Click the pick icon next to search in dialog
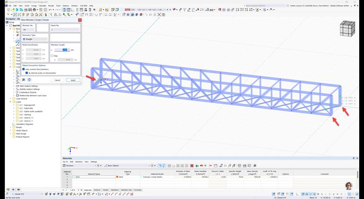This screenshot has height=199, width=364. [x=29, y=80]
